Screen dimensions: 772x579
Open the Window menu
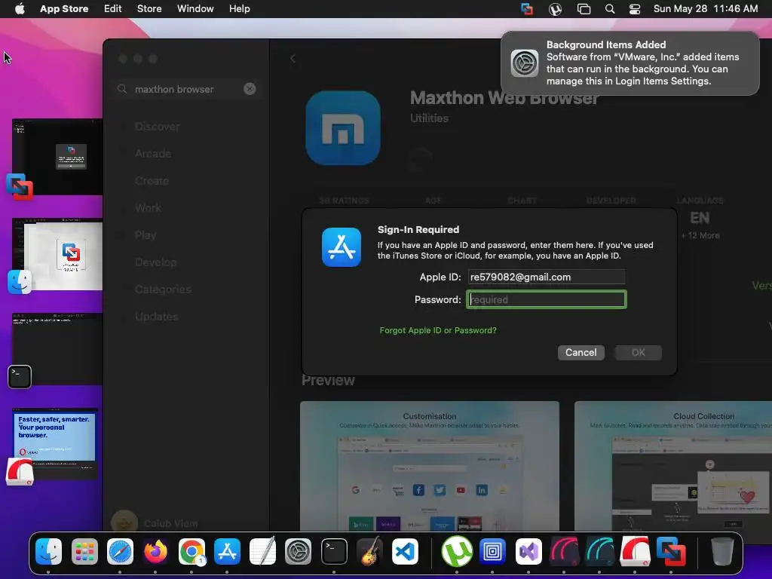(195, 9)
